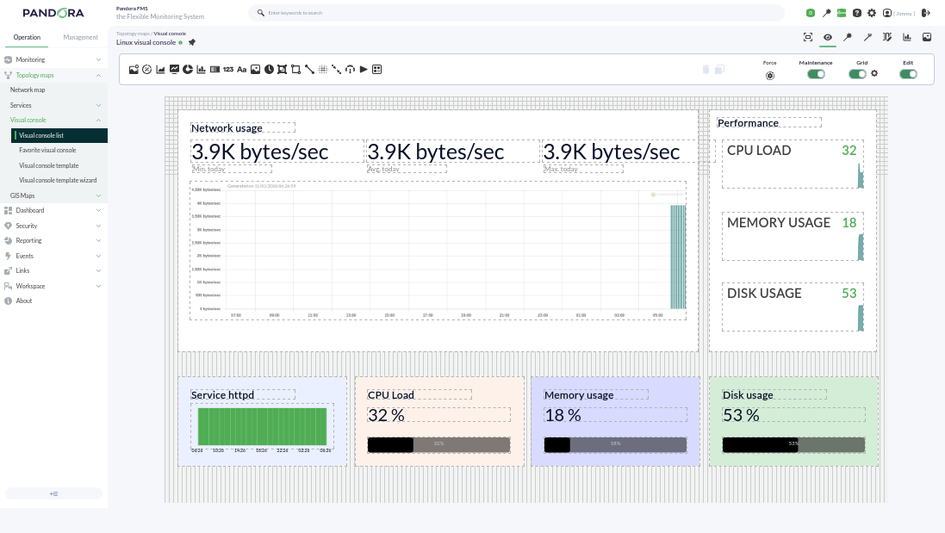
Task: Toggle the Maintenance switch
Action: (816, 74)
